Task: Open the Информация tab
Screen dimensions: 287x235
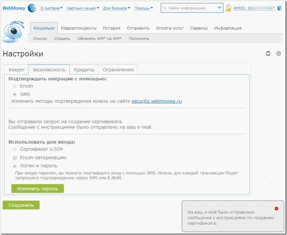Action: pos(228,28)
